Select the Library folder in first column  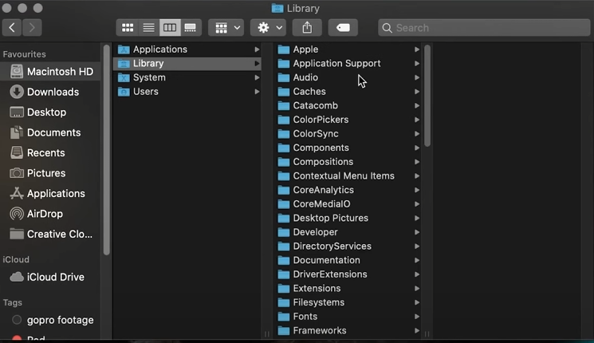tap(188, 63)
